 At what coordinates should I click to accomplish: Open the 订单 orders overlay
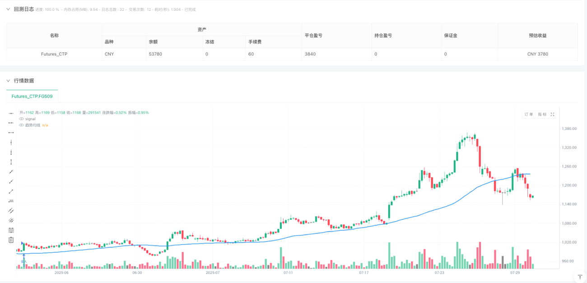pyautogui.click(x=528, y=114)
